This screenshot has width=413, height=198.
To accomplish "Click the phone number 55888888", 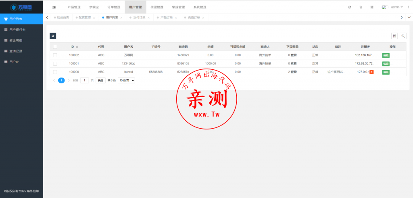I will (x=156, y=72).
